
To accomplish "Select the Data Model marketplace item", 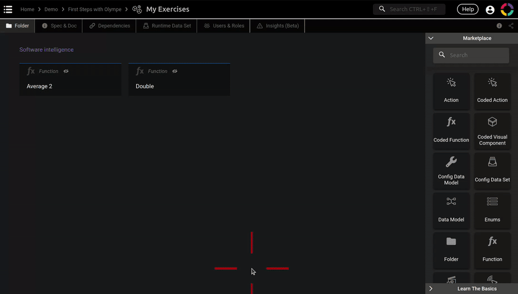I will [451, 210].
